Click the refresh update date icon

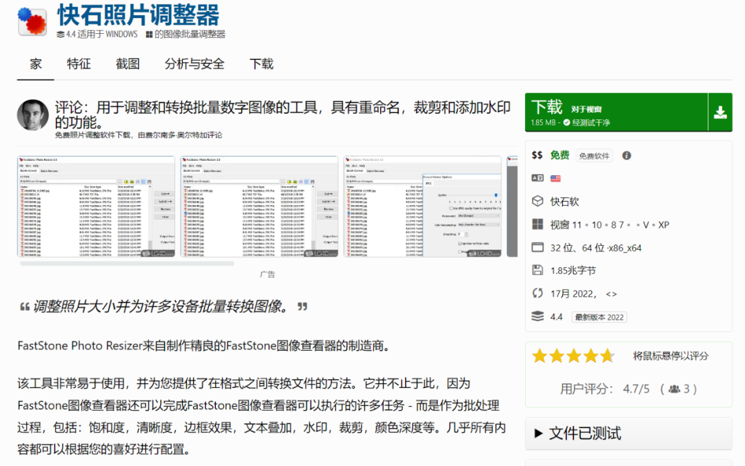(x=537, y=293)
